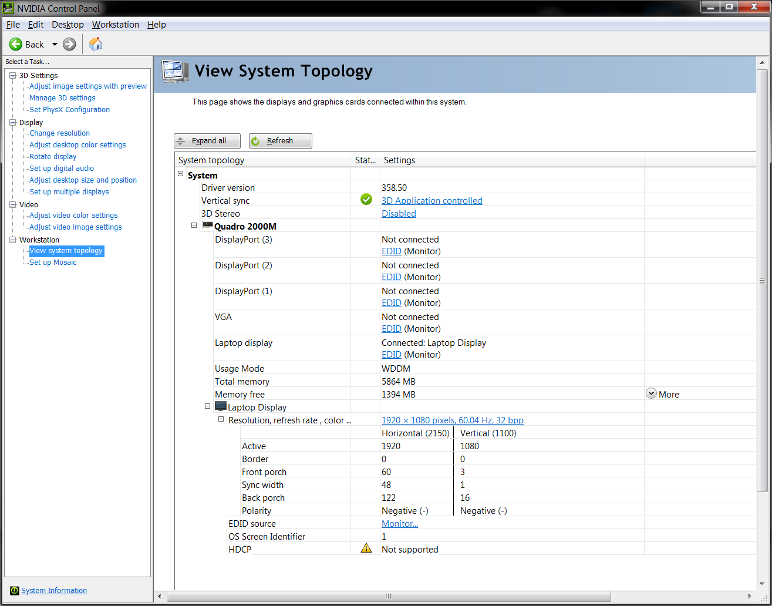The height and width of the screenshot is (606, 772).
Task: Click the horizontal scrollbar thumb
Action: (x=389, y=596)
